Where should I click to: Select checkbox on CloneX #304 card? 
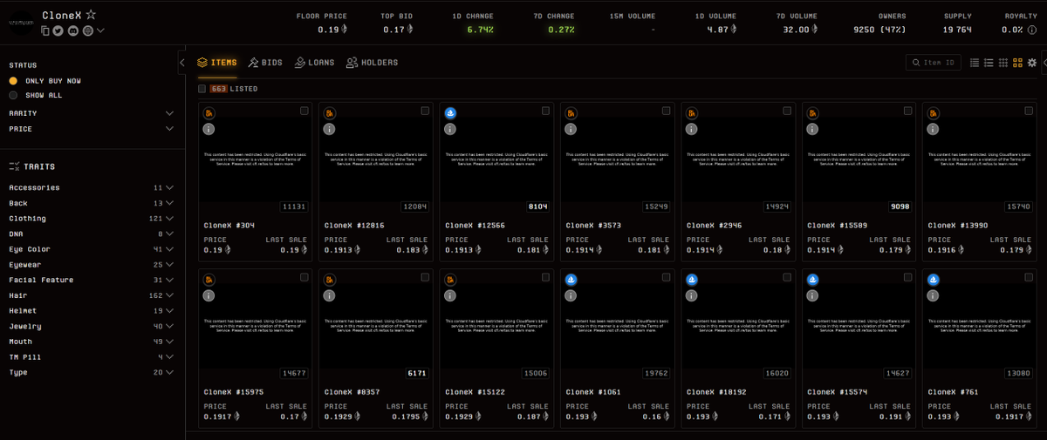[x=304, y=111]
